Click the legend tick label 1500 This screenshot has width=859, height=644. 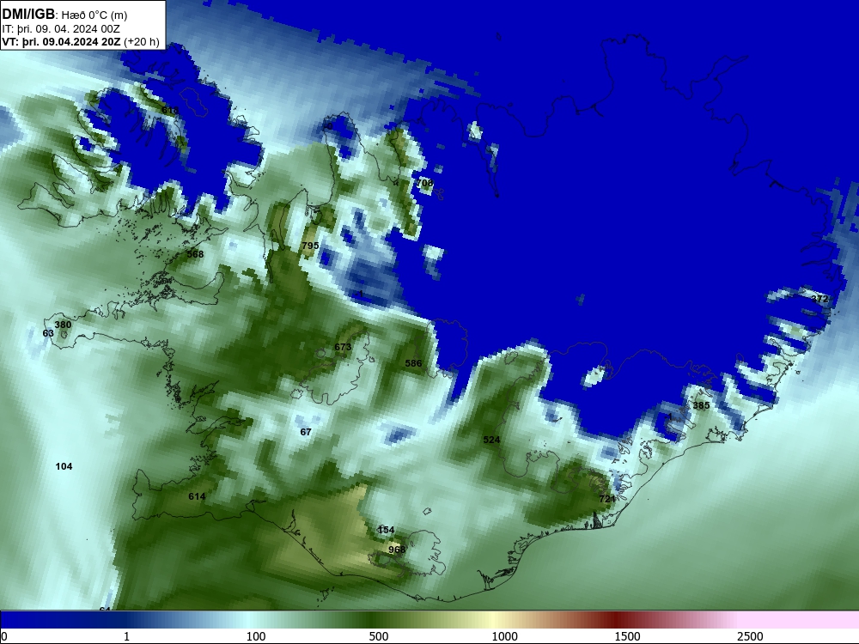(x=627, y=636)
